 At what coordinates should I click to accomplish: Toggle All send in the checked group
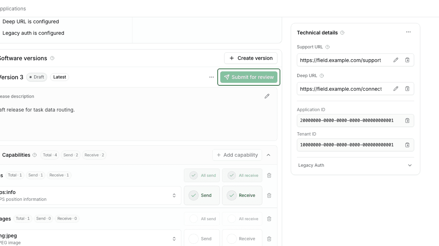coord(202,175)
